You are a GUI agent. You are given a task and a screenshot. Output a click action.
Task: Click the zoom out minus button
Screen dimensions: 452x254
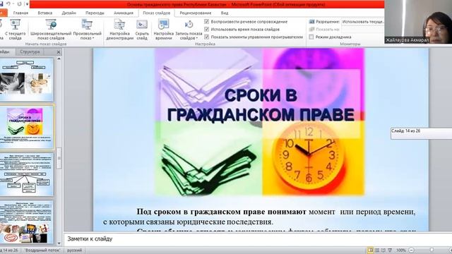click(x=412, y=250)
